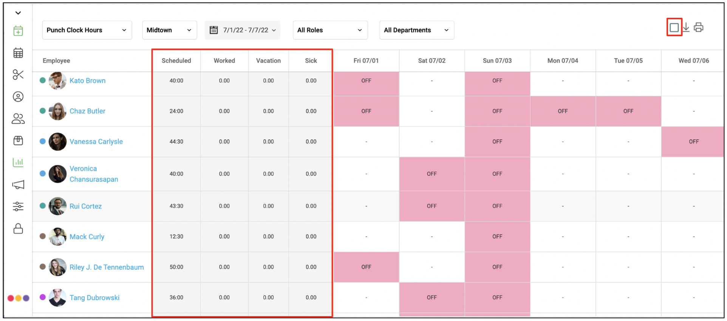Image resolution: width=727 pixels, height=321 pixels.
Task: Expand the Punch Clock Hours dropdown
Action: click(x=87, y=30)
